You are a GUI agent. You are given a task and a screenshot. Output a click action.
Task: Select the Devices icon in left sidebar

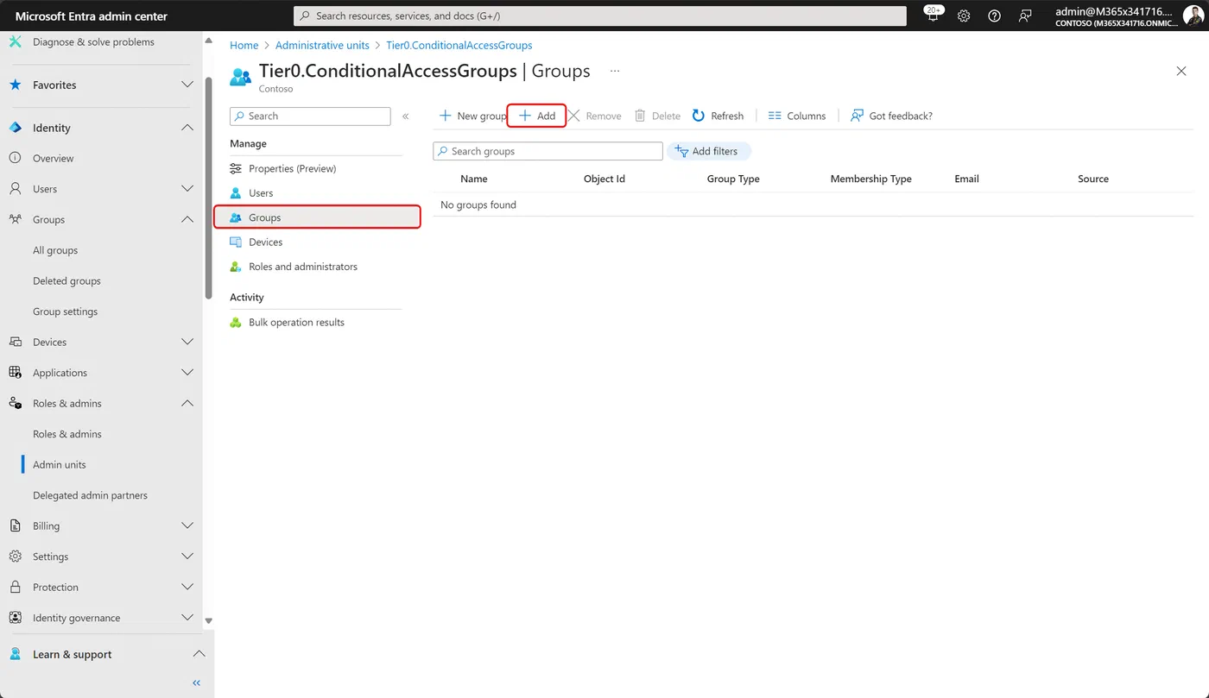[15, 342]
